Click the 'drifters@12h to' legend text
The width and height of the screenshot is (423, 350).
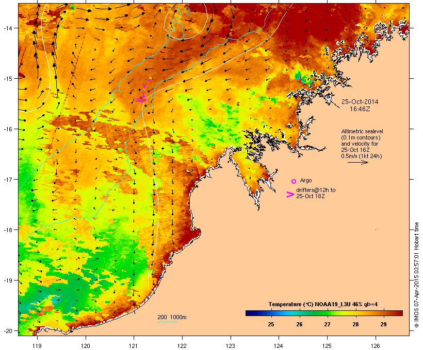[x=316, y=190]
